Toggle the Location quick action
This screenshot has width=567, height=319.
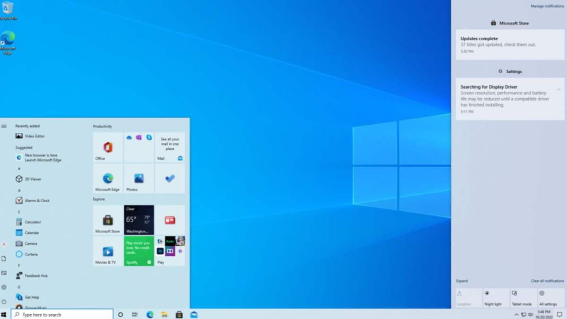click(x=468, y=297)
